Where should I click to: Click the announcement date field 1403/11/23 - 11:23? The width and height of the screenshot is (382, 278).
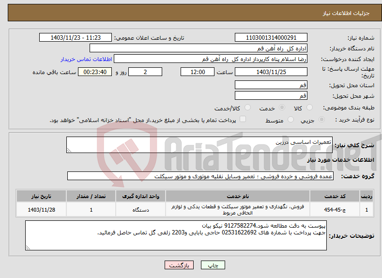pyautogui.click(x=75, y=37)
